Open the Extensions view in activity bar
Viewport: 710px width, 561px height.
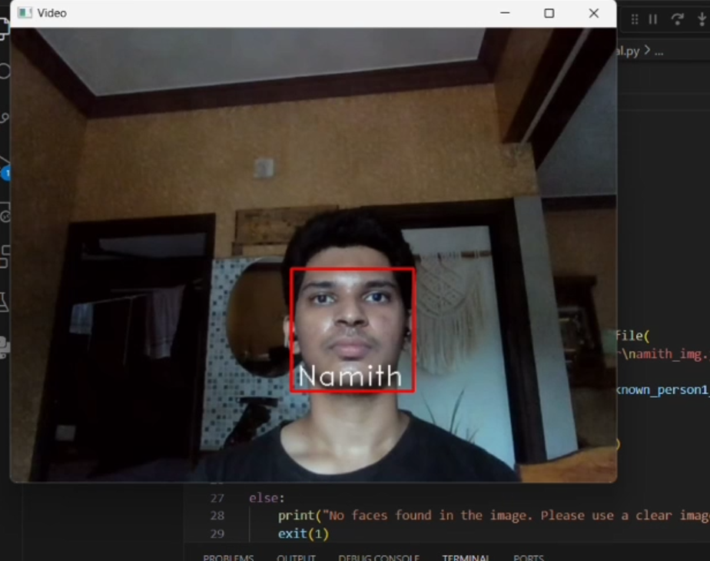pyautogui.click(x=4, y=256)
